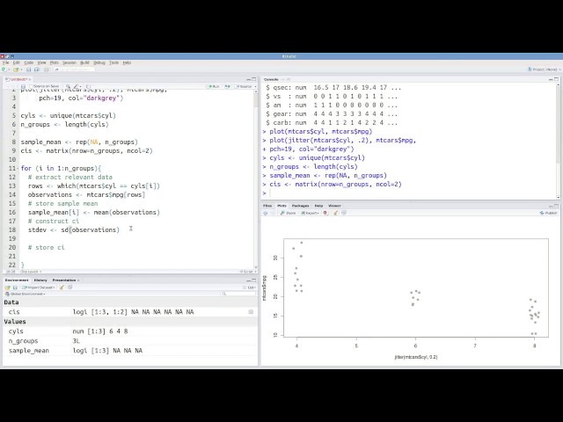Click the cis data viewer grid icon

[x=251, y=312]
